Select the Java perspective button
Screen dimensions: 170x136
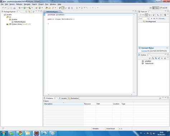156,8
